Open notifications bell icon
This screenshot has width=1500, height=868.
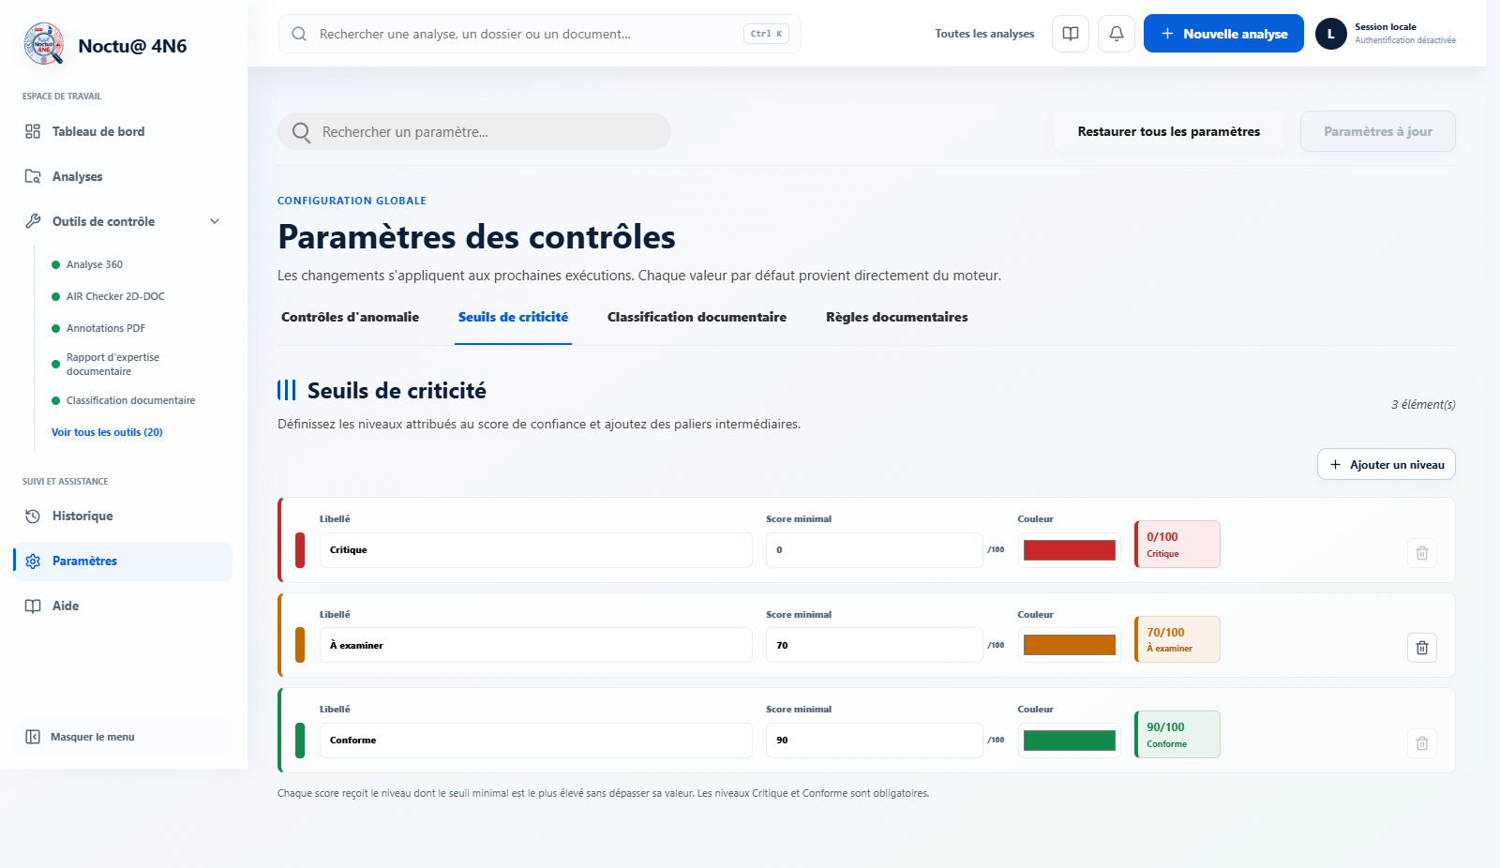pyautogui.click(x=1117, y=34)
